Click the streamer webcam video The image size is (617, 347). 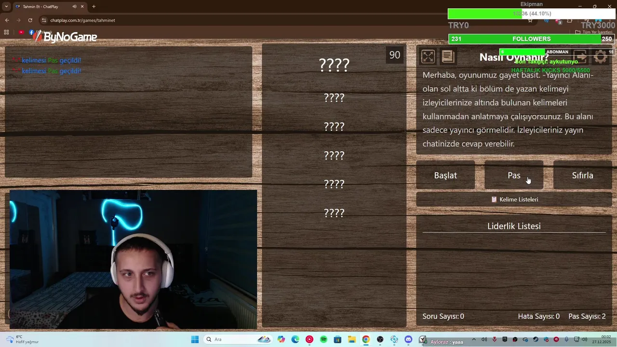click(133, 259)
